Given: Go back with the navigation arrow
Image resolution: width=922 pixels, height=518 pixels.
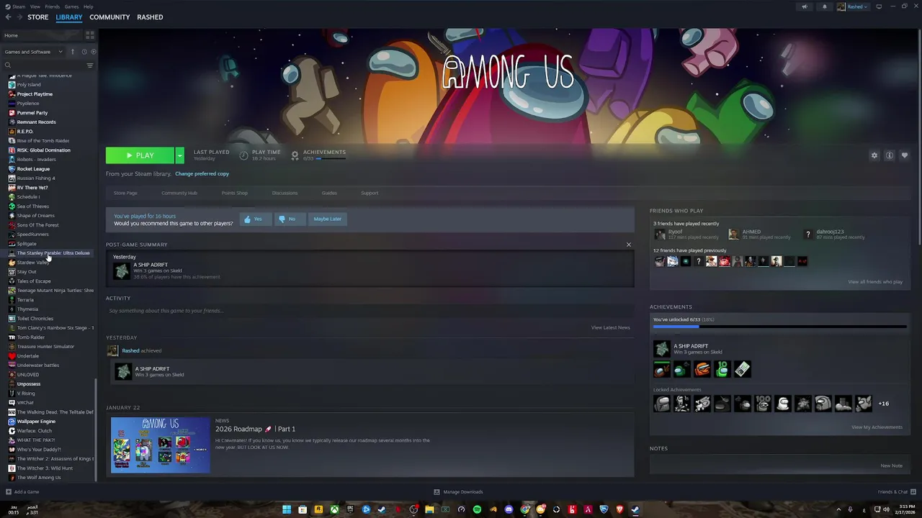Looking at the screenshot, I should (8, 17).
